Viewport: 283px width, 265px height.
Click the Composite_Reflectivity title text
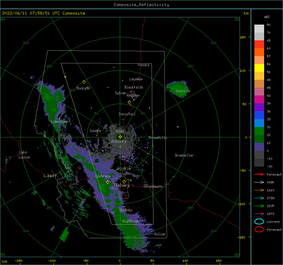(x=141, y=5)
